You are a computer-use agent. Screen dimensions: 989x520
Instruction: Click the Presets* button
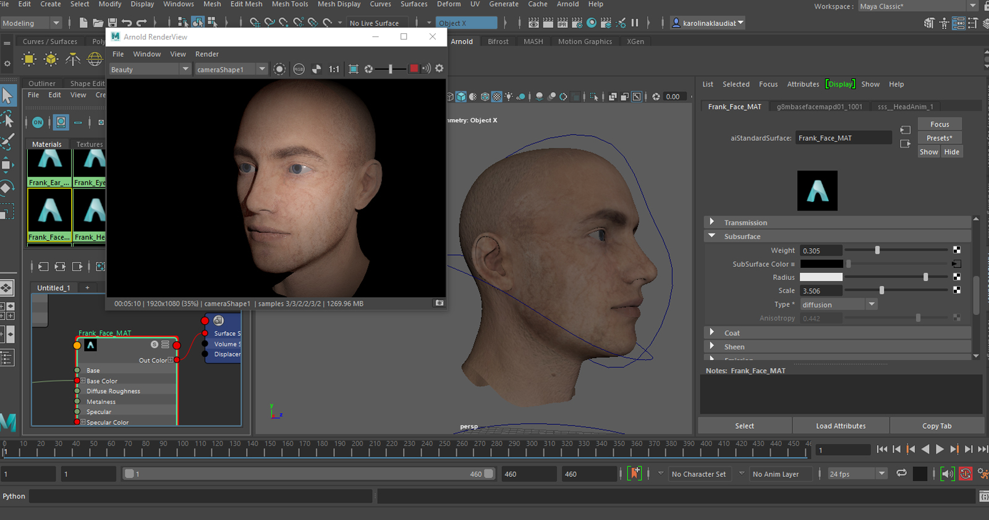(940, 138)
